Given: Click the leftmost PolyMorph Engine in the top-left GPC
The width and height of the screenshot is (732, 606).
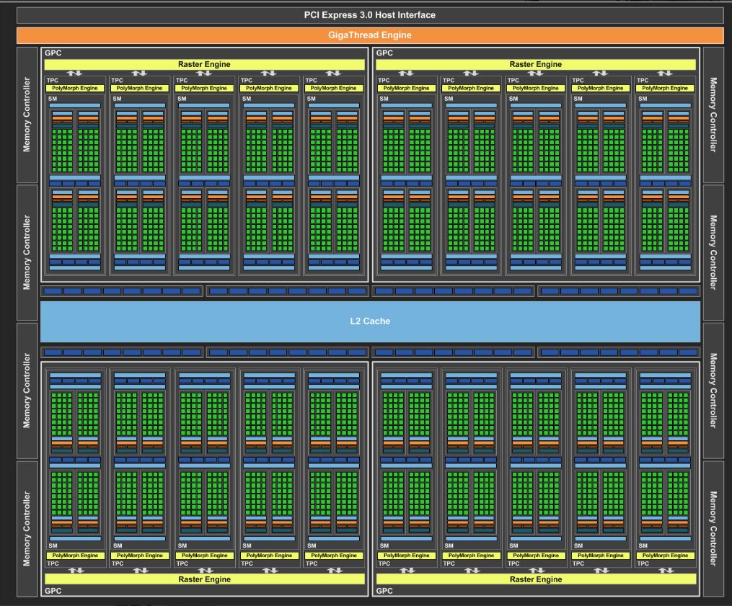Looking at the screenshot, I should tap(75, 88).
